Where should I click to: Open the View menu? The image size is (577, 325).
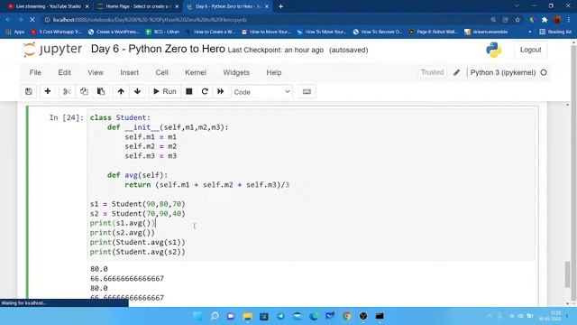pos(96,72)
